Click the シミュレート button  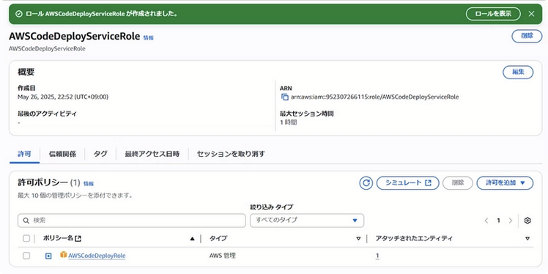coord(407,182)
